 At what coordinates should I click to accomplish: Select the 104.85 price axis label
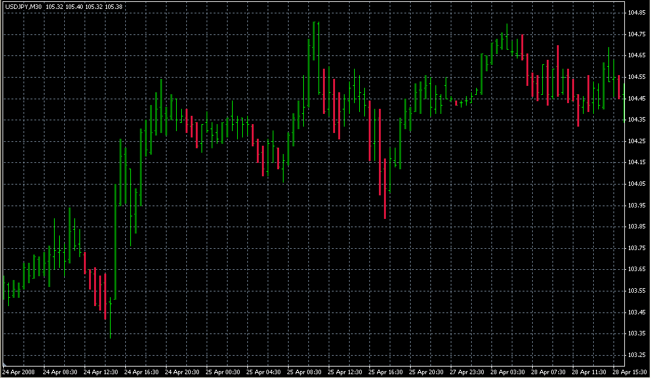coord(636,13)
